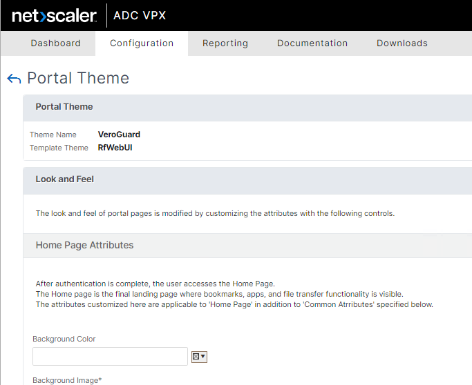
Task: Click the ADC VPX product label
Action: pyautogui.click(x=140, y=15)
